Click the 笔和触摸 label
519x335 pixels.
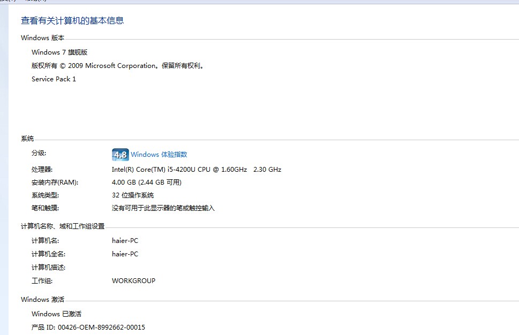pos(45,208)
